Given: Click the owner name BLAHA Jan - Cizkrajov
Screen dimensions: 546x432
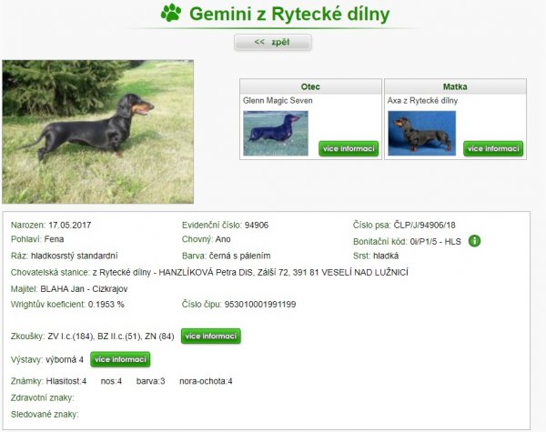Looking at the screenshot, I should pyautogui.click(x=84, y=289).
